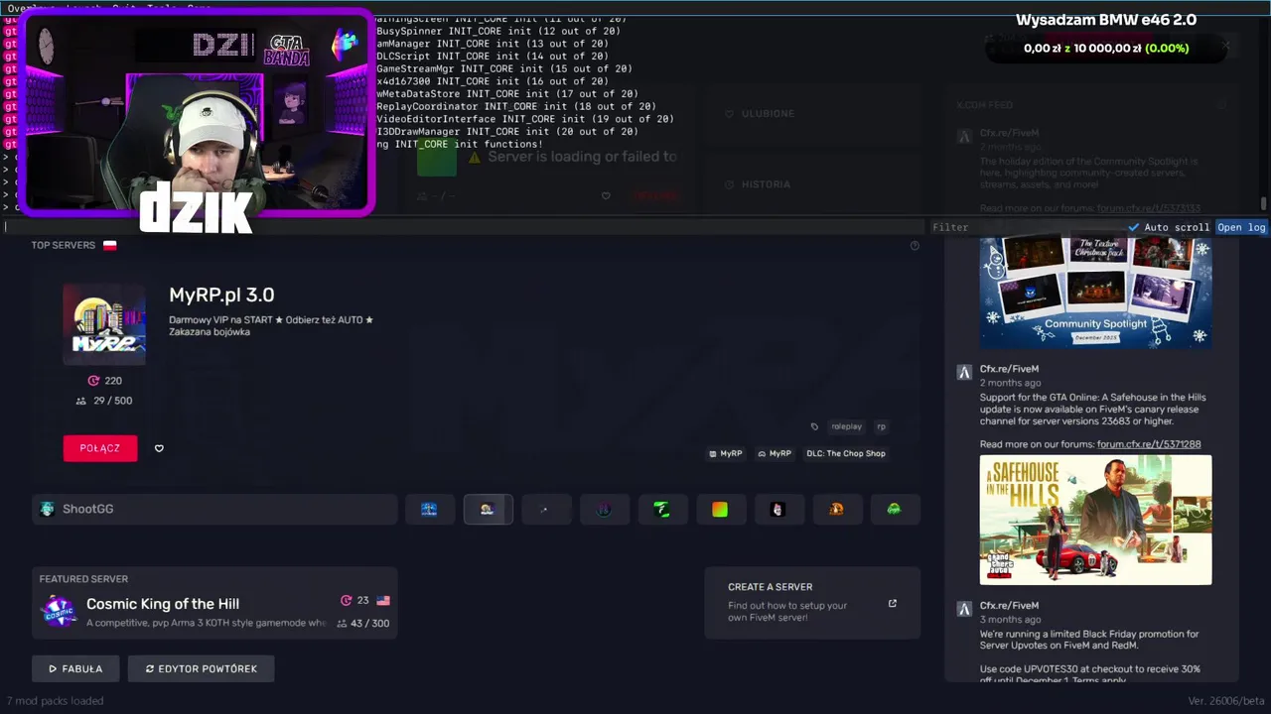Click the Wysadzam BMW e46 2.0 goal overlay
Viewport: 1271px width, 714px height.
pyautogui.click(x=1106, y=20)
